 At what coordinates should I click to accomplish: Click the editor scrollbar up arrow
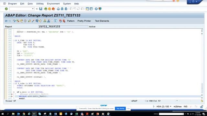[x=202, y=31]
